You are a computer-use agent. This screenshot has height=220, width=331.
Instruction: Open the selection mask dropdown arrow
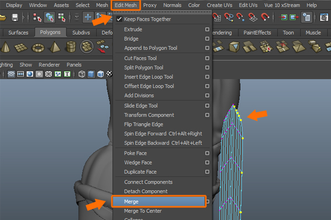[x=77, y=17]
